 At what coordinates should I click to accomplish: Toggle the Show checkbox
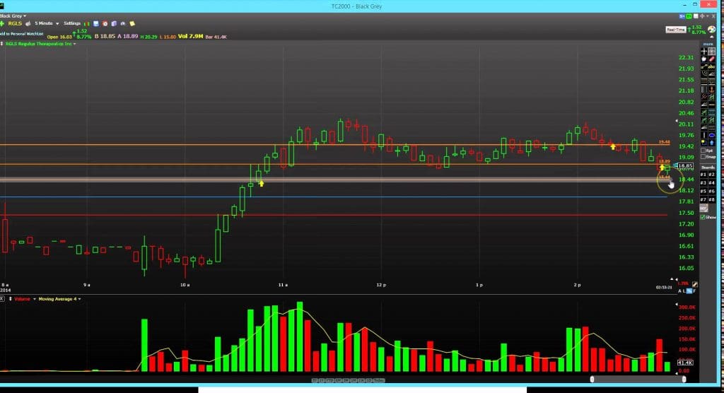(702, 218)
